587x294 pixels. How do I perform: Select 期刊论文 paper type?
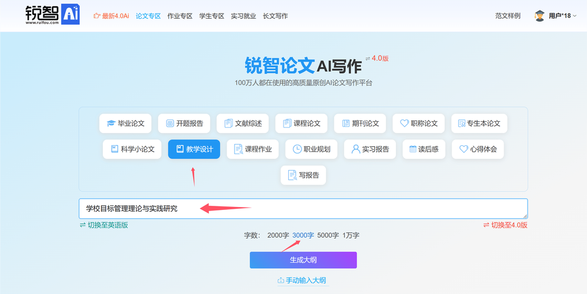(x=360, y=123)
